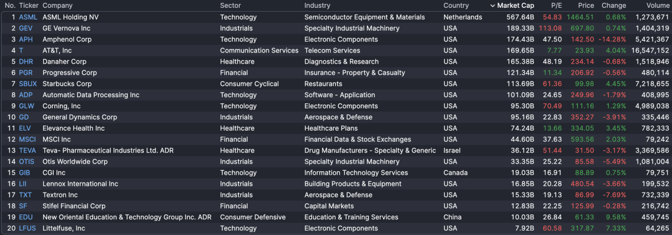
Task: Sort by the No. column header
Action: (x=10, y=6)
